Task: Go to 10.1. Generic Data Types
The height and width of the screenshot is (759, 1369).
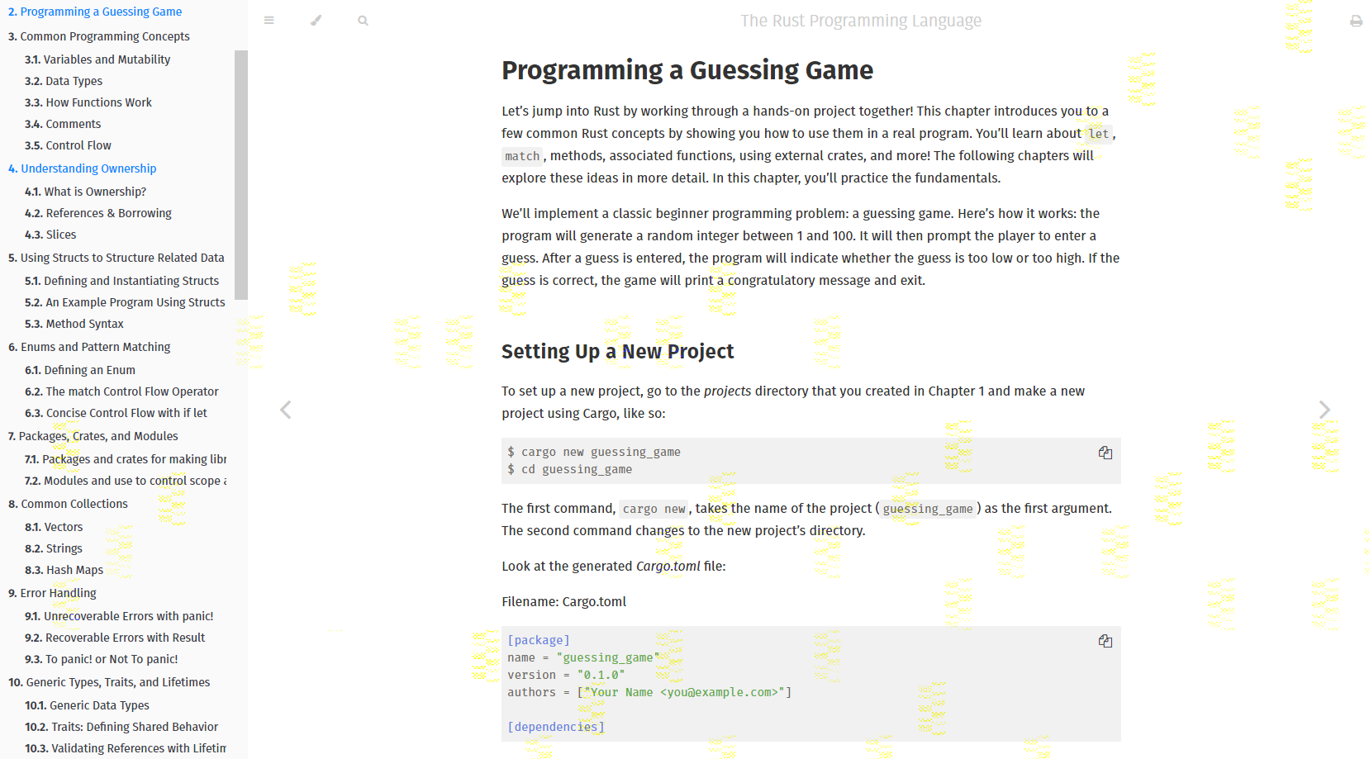Action: (87, 705)
